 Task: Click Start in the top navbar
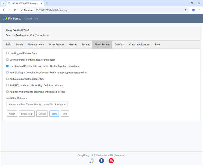coord(37,19)
